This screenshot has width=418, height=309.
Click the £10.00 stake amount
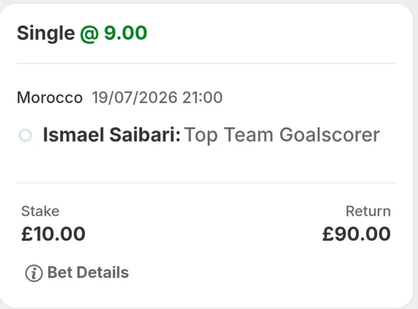[x=53, y=234]
